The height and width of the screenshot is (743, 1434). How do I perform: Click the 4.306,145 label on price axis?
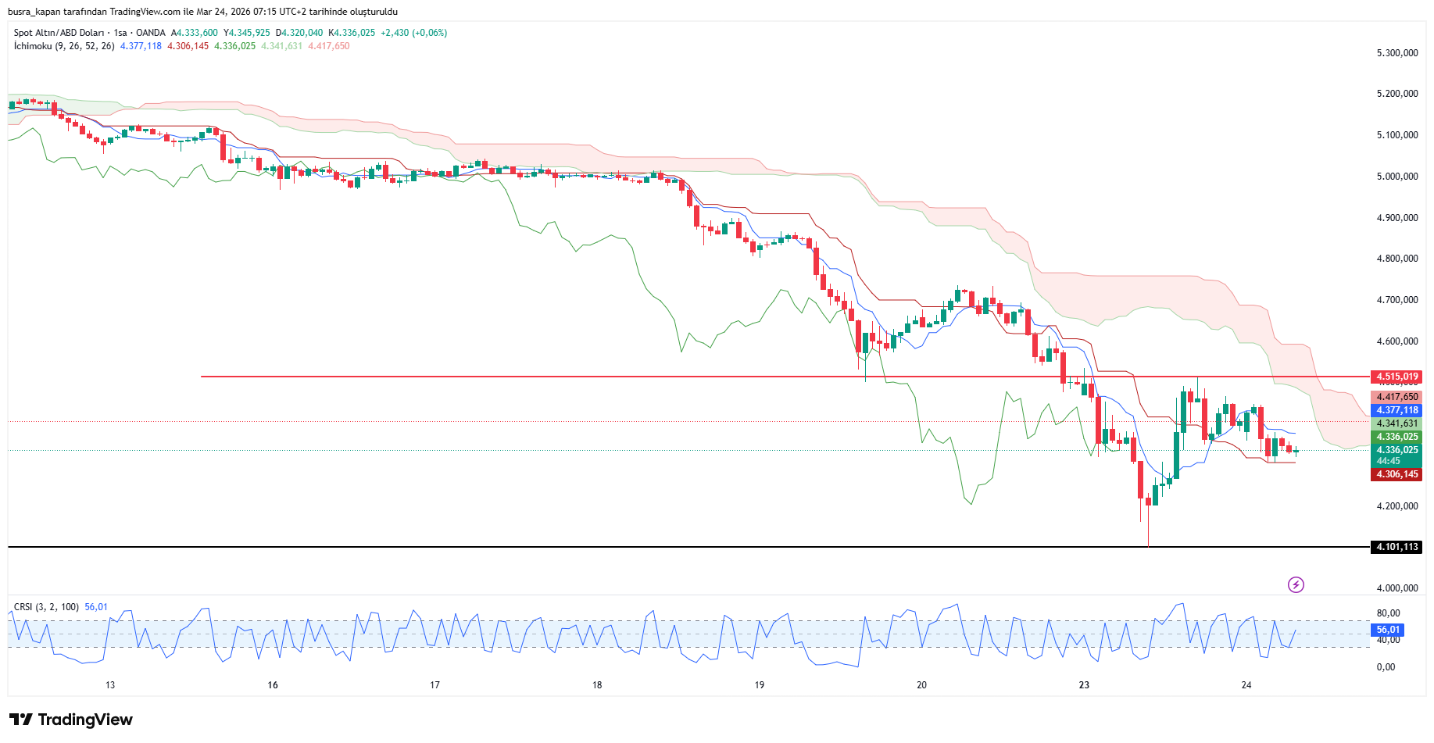(1396, 474)
